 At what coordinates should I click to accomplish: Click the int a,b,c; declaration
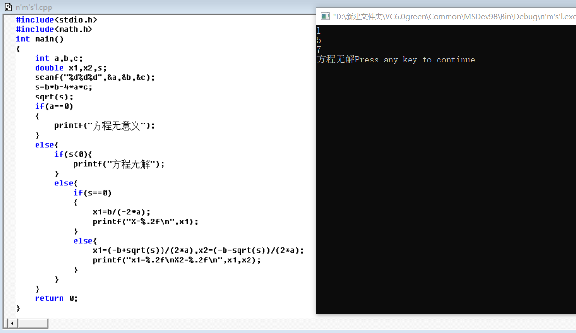(59, 58)
